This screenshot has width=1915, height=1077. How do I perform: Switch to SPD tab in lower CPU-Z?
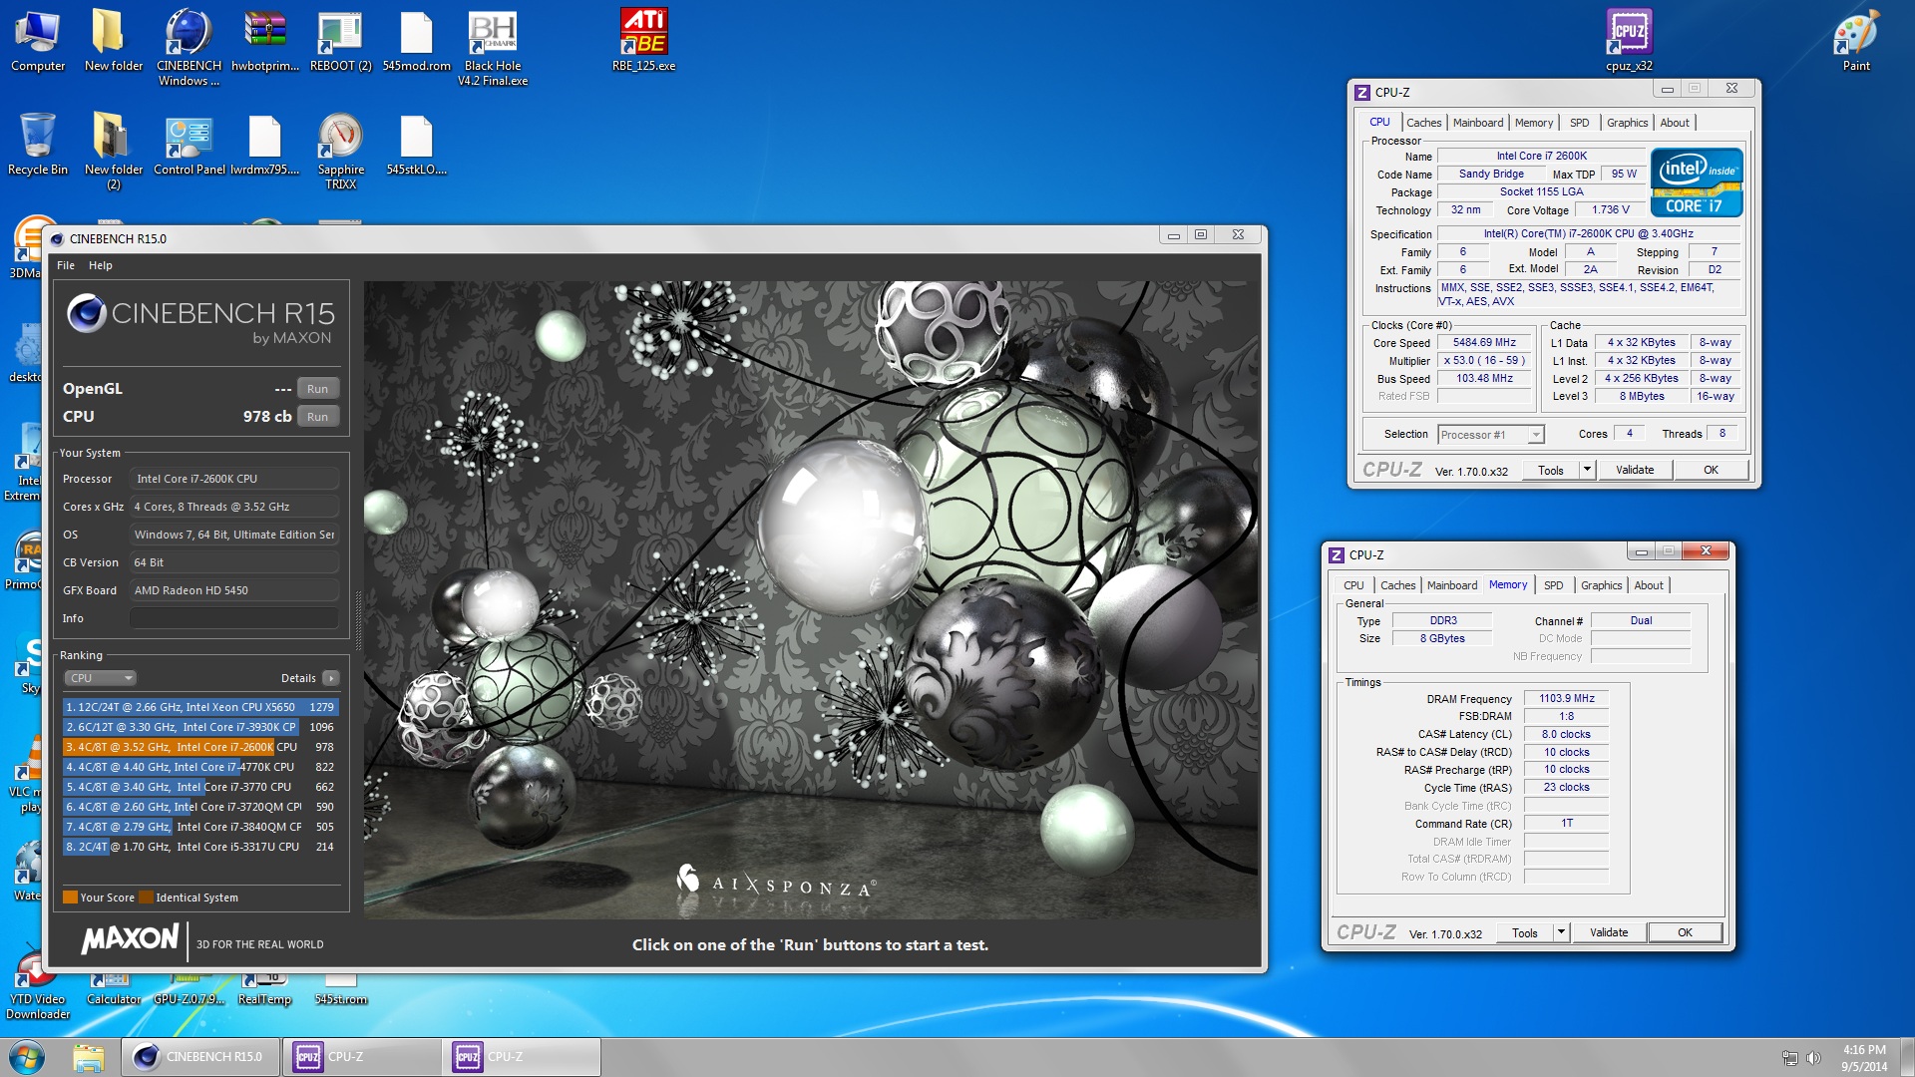pos(1553,585)
